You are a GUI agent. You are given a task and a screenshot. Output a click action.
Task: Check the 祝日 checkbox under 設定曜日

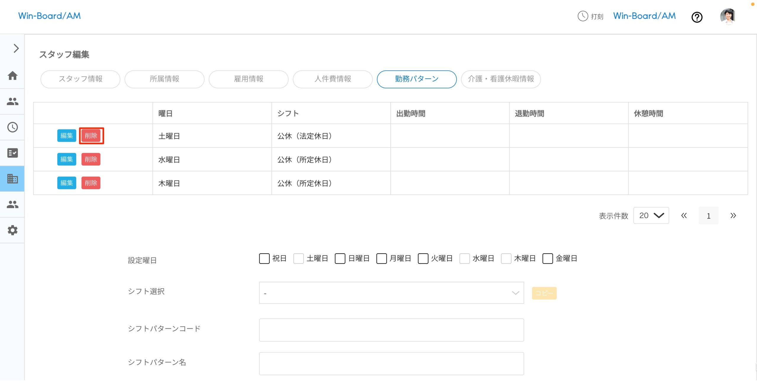point(264,259)
